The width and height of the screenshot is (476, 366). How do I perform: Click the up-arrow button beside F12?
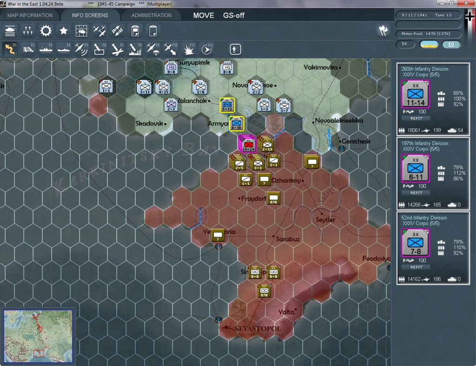[x=235, y=49]
